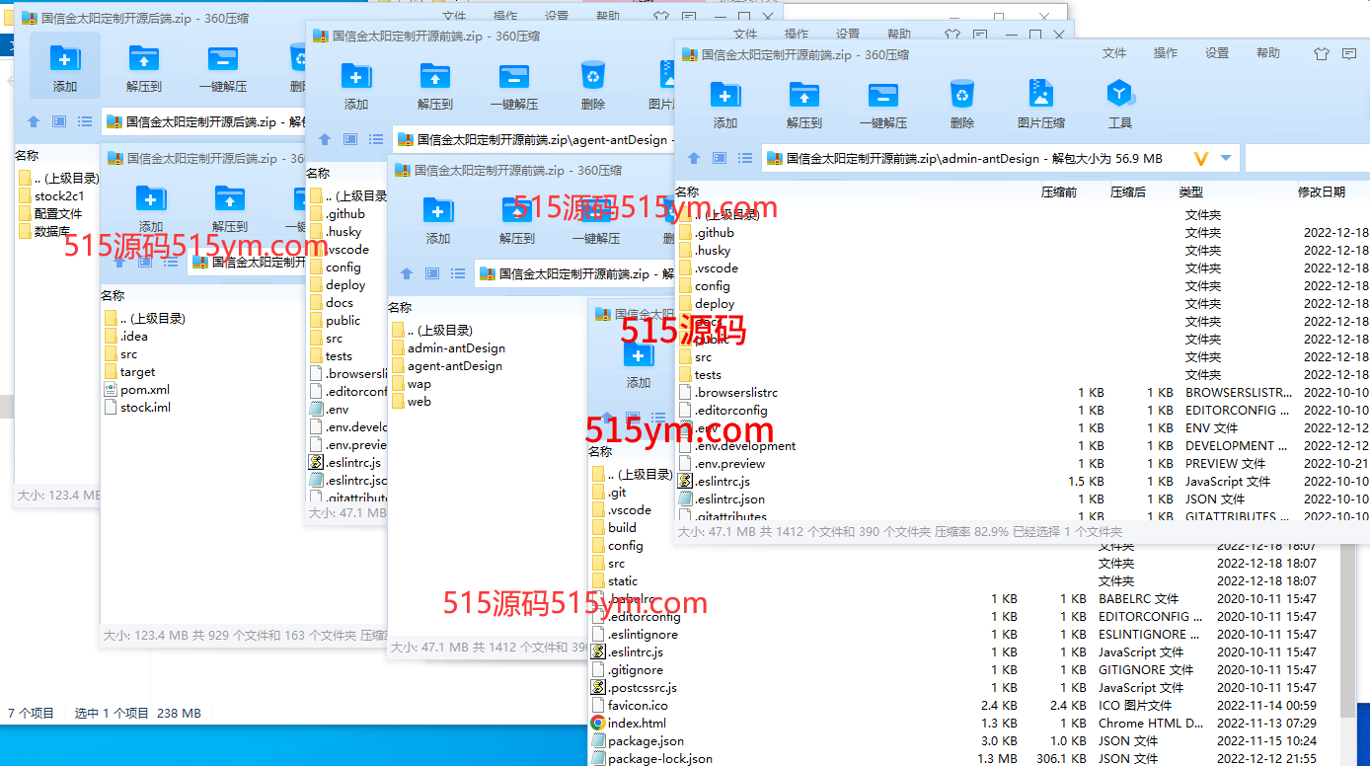Click the shirt skin icon beside 帮助
Image resolution: width=1370 pixels, height=766 pixels.
[1321, 54]
